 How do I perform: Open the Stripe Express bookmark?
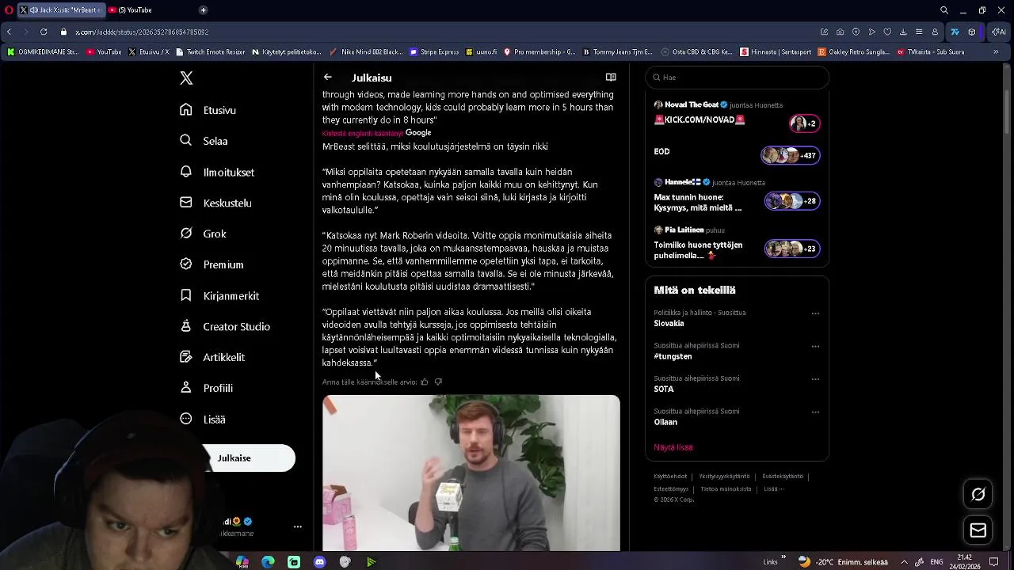coord(434,52)
